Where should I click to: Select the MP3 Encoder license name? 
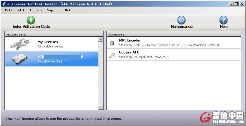(x=130, y=40)
